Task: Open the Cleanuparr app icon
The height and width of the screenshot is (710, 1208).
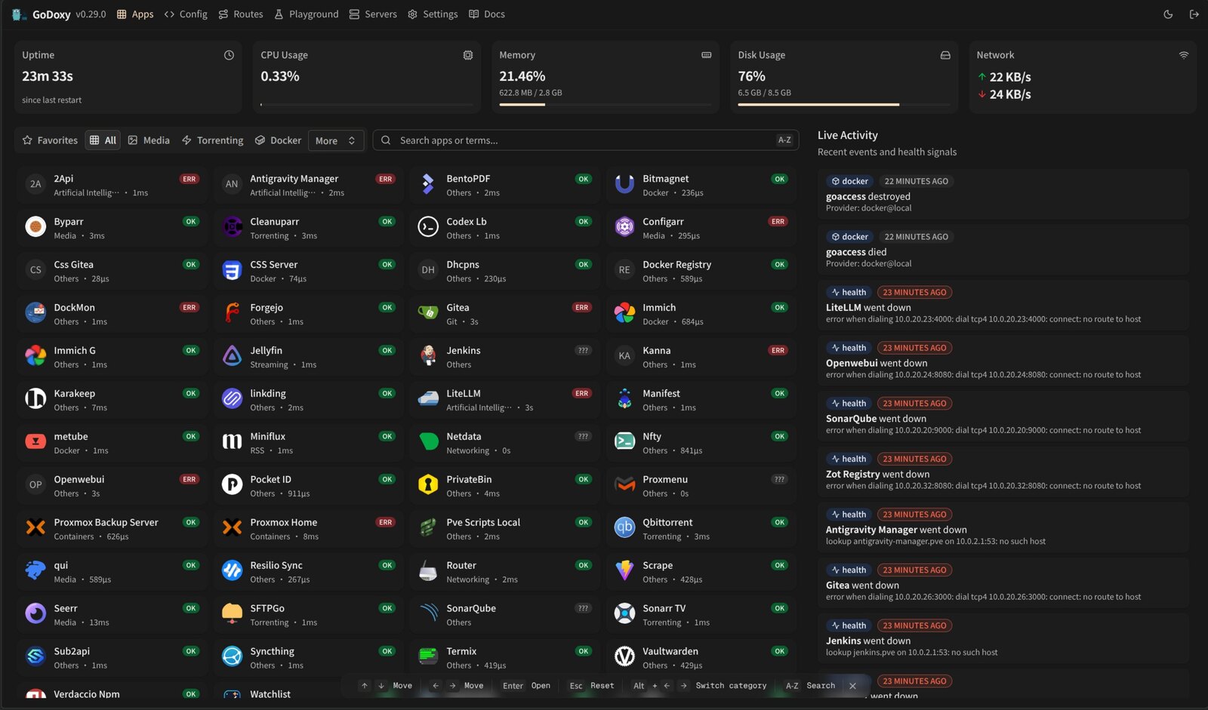Action: click(x=232, y=227)
